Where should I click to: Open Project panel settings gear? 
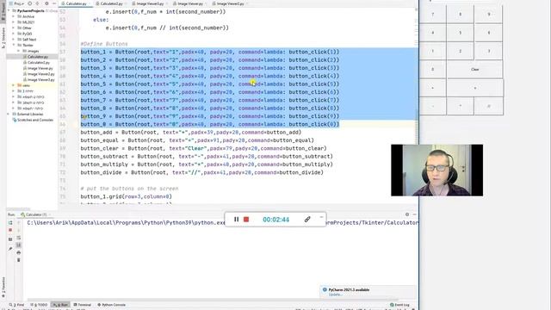pyautogui.click(x=46, y=3)
